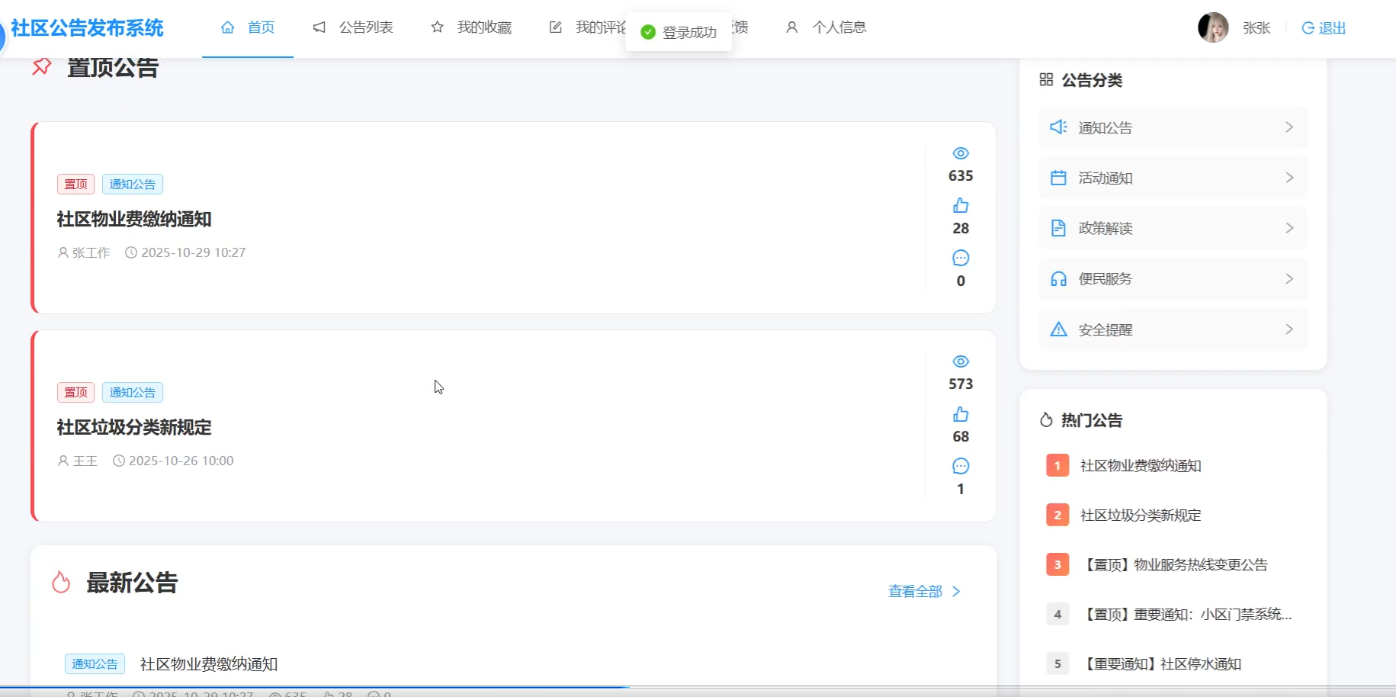Click the headset icon beside 便民服务
The image size is (1396, 697).
coord(1058,279)
